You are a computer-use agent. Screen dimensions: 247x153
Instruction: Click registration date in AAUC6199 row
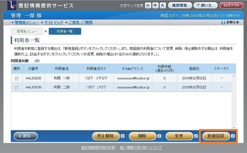coord(194,87)
